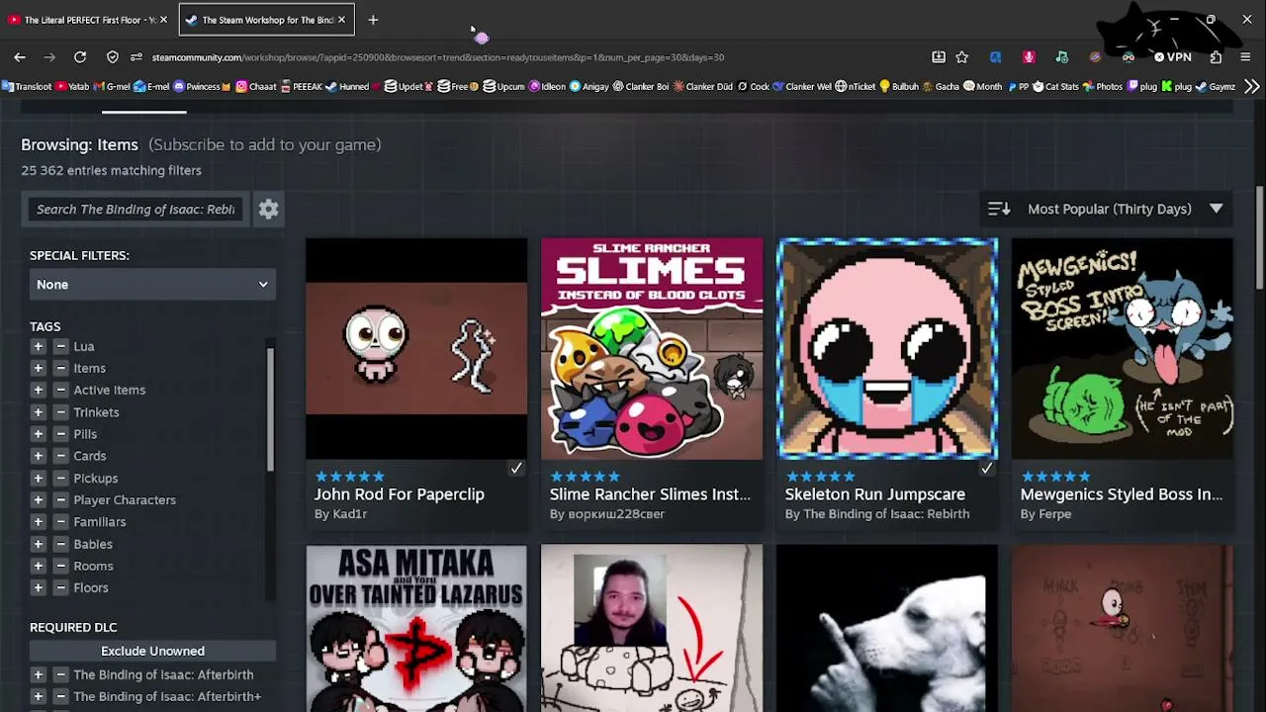
Task: Click the install-page icon in the address bar
Action: pos(939,57)
